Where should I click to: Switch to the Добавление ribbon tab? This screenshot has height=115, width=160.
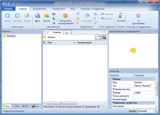coord(39,8)
